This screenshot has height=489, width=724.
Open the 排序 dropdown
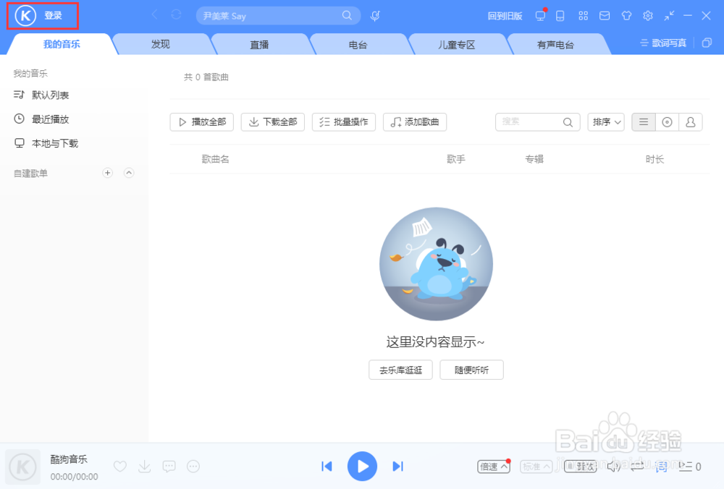click(606, 122)
